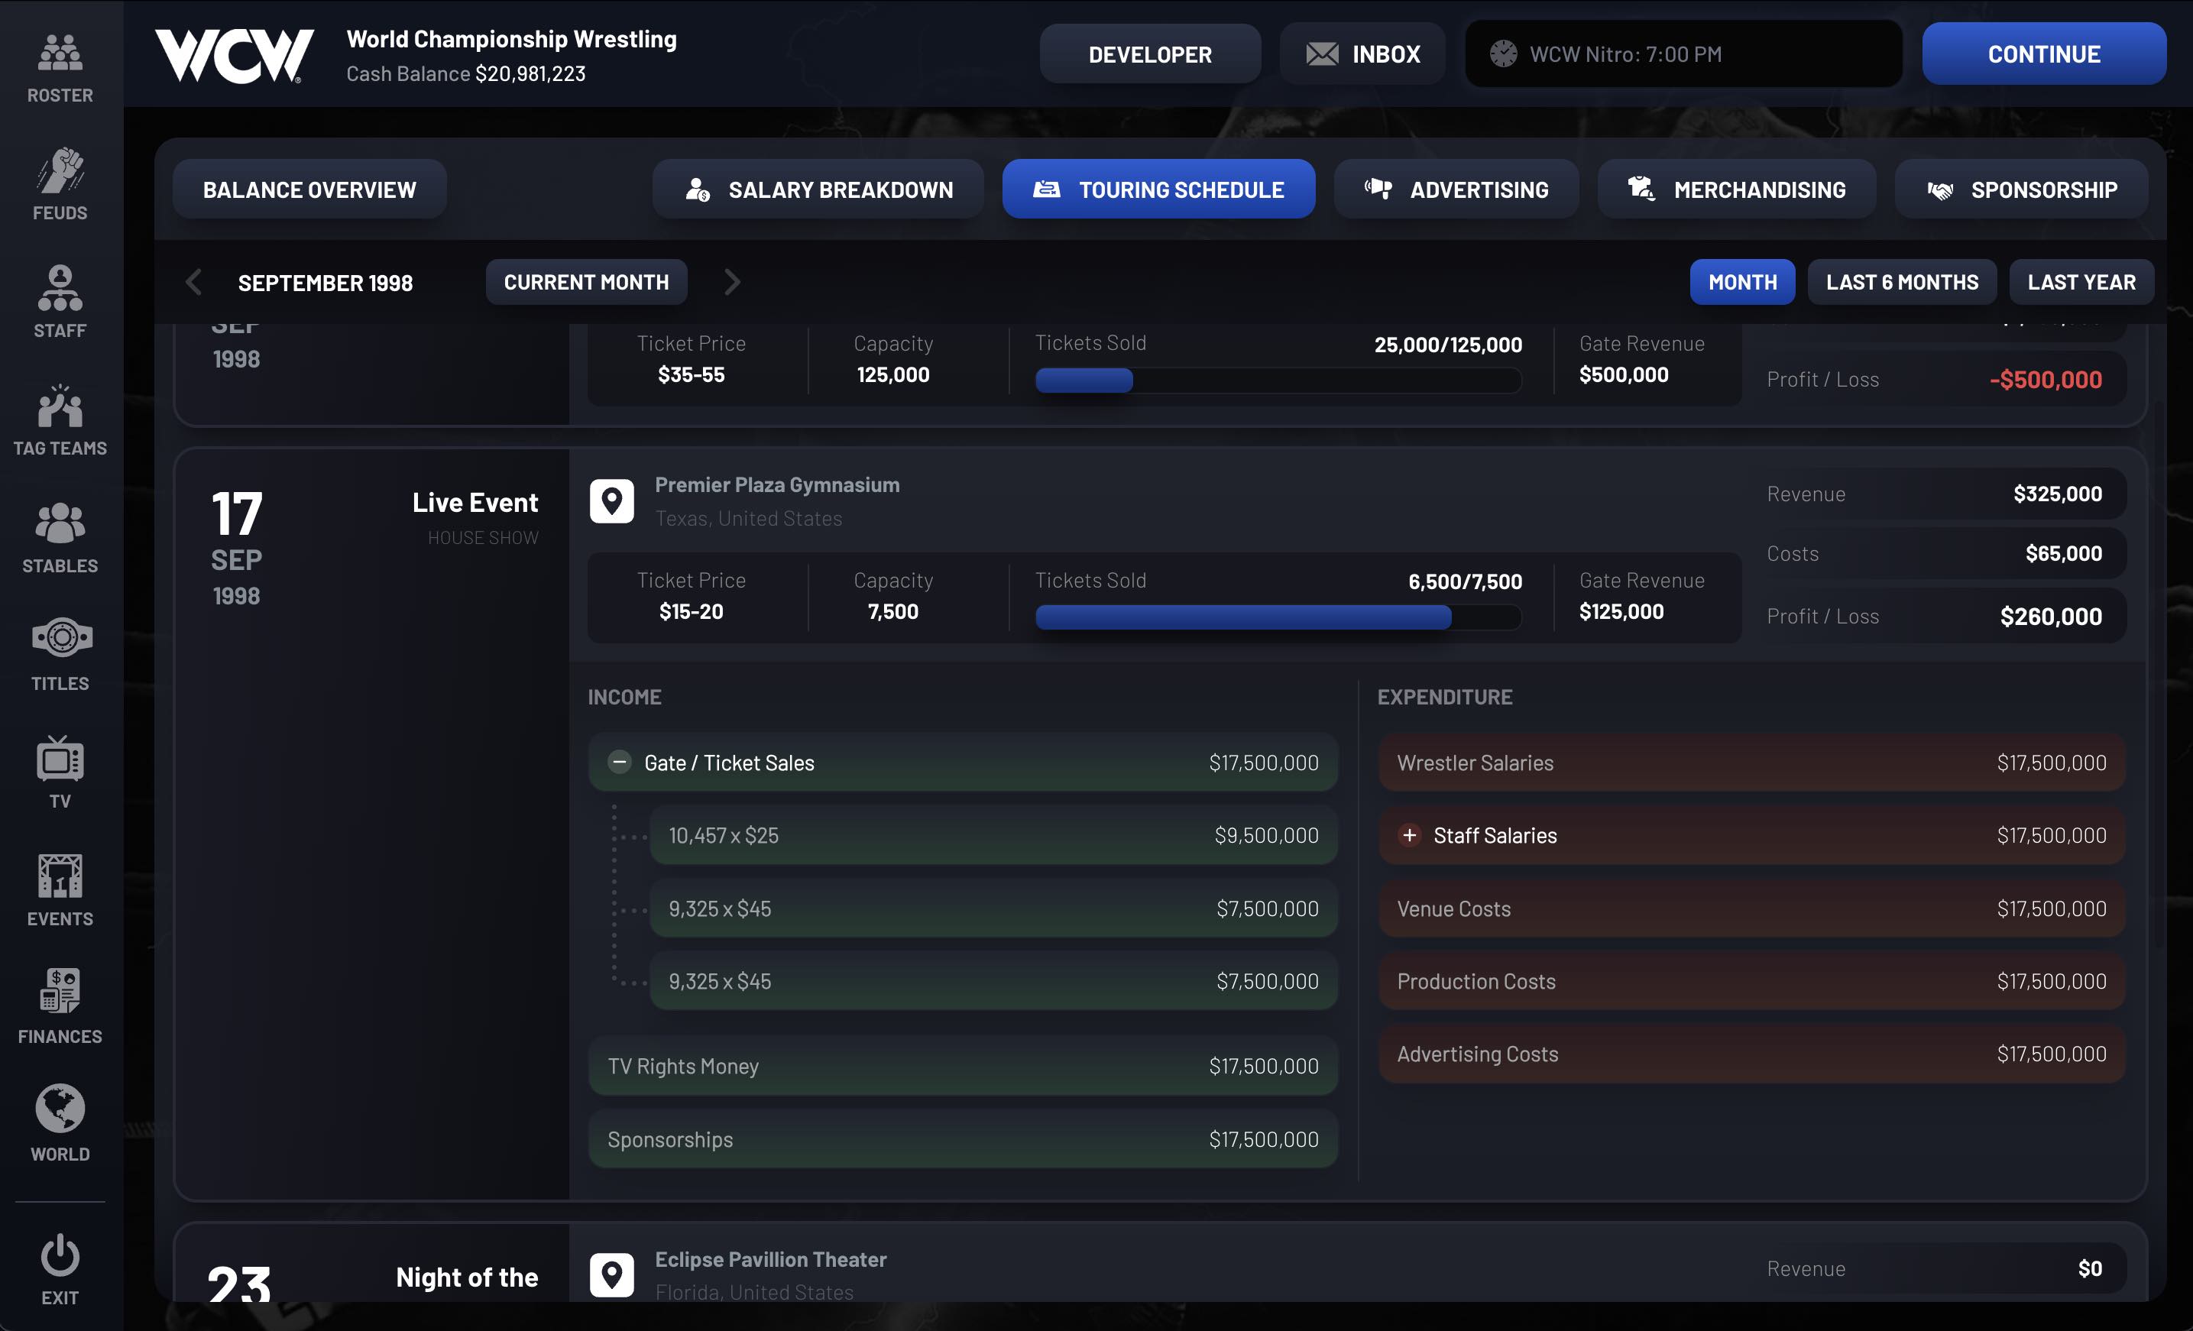Click the Premier Plaza Gymnasium location pin
This screenshot has height=1331, width=2193.
(611, 501)
